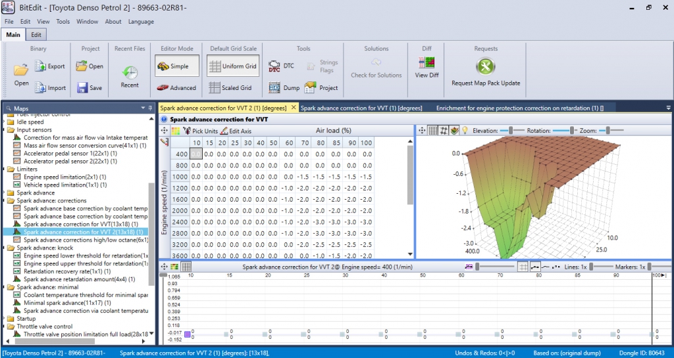Click the table move handle icon

click(x=164, y=131)
